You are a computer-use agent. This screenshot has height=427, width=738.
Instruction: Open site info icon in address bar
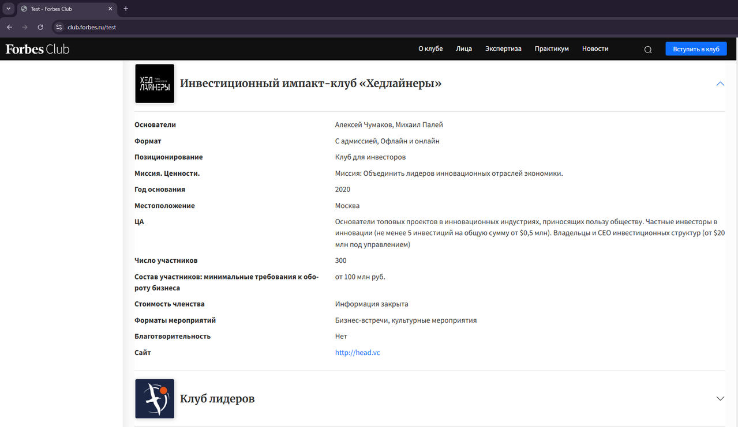pyautogui.click(x=58, y=27)
